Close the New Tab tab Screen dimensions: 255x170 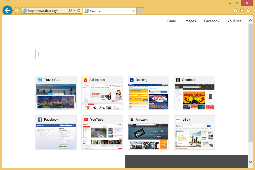pyautogui.click(x=134, y=11)
